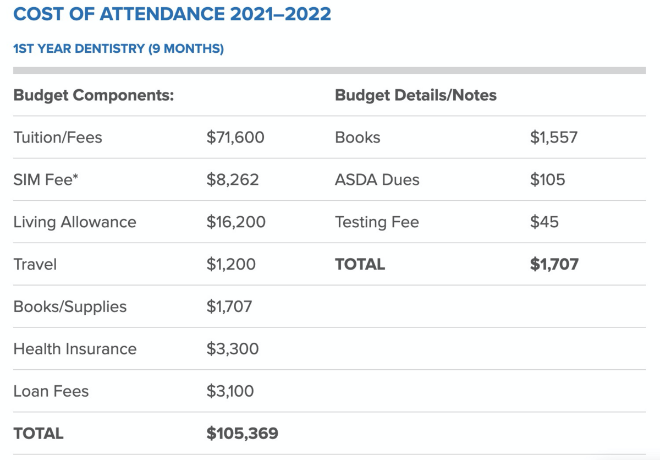Click the $45 testing fee amount
The width and height of the screenshot is (660, 460).
tap(544, 222)
